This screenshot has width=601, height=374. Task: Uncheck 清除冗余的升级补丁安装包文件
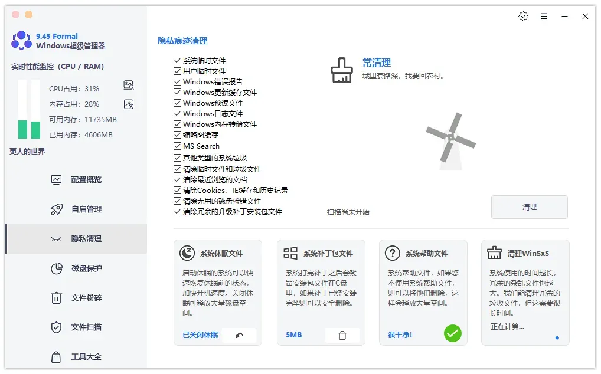[x=177, y=212]
